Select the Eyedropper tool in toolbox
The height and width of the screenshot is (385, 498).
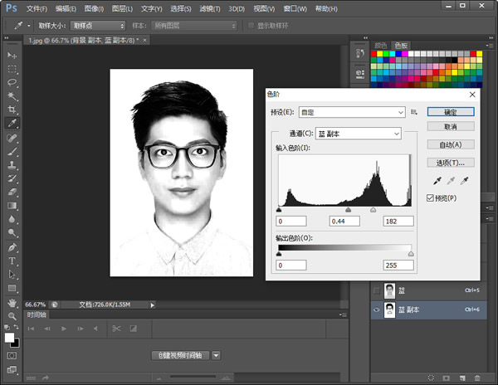pyautogui.click(x=12, y=123)
